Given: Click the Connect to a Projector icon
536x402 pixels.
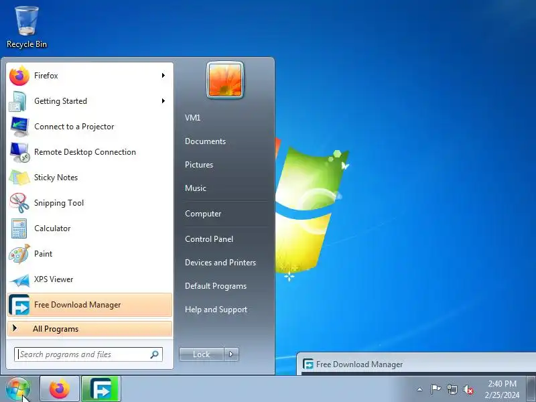Looking at the screenshot, I should 19,127.
